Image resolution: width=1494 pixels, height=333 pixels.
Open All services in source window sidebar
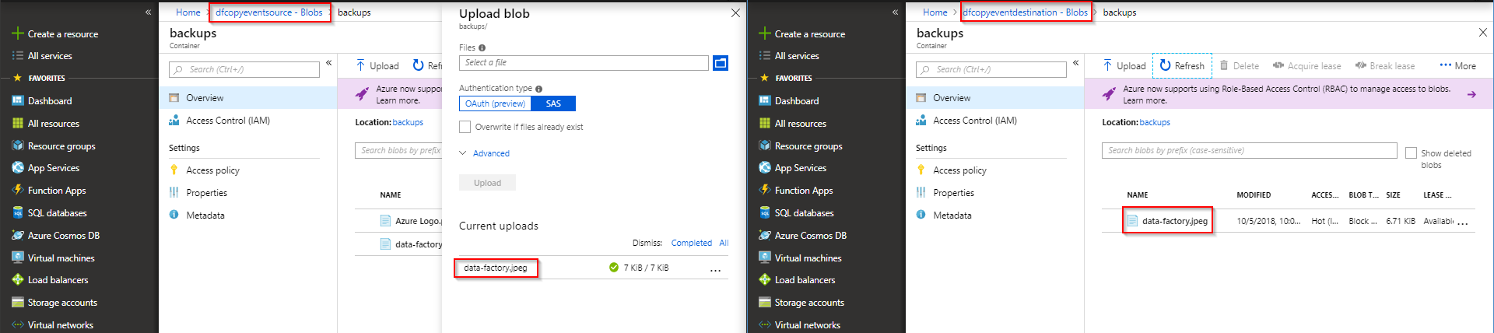pos(43,56)
